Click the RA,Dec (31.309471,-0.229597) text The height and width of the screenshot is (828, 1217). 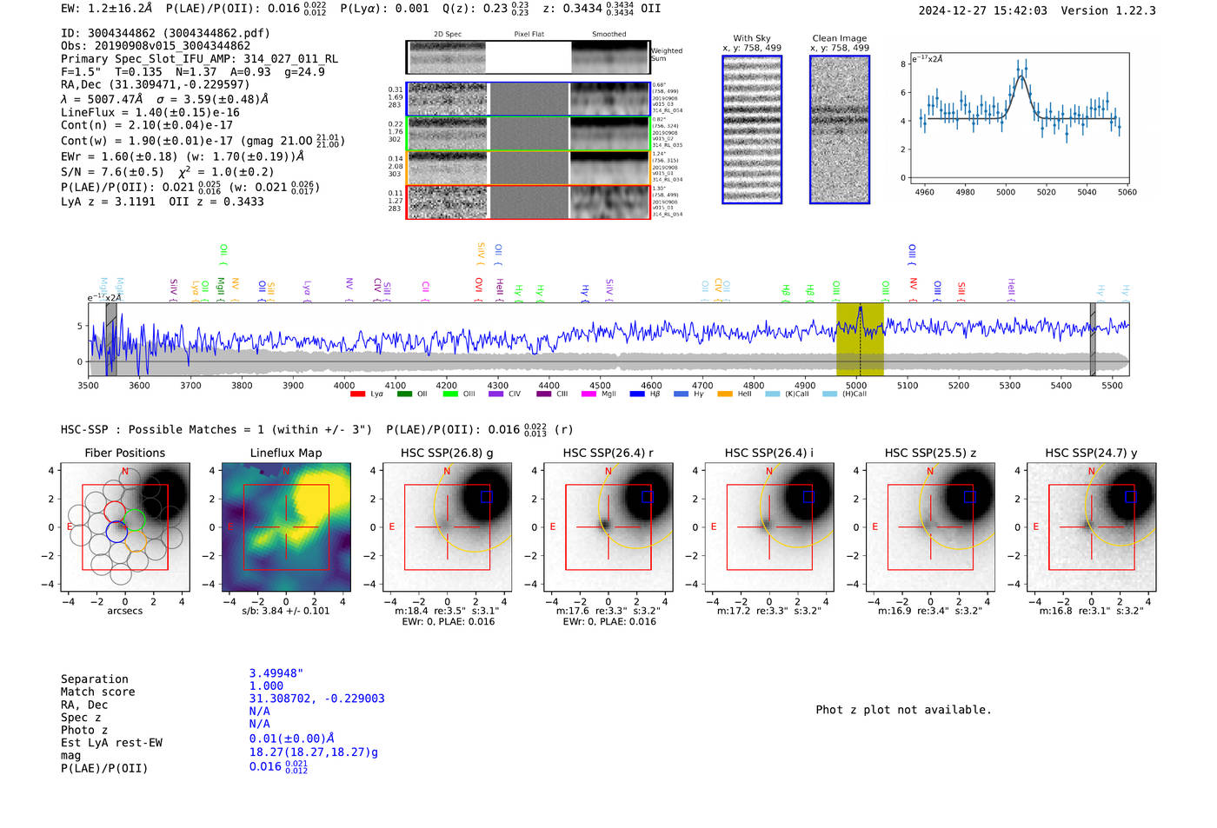click(x=155, y=84)
